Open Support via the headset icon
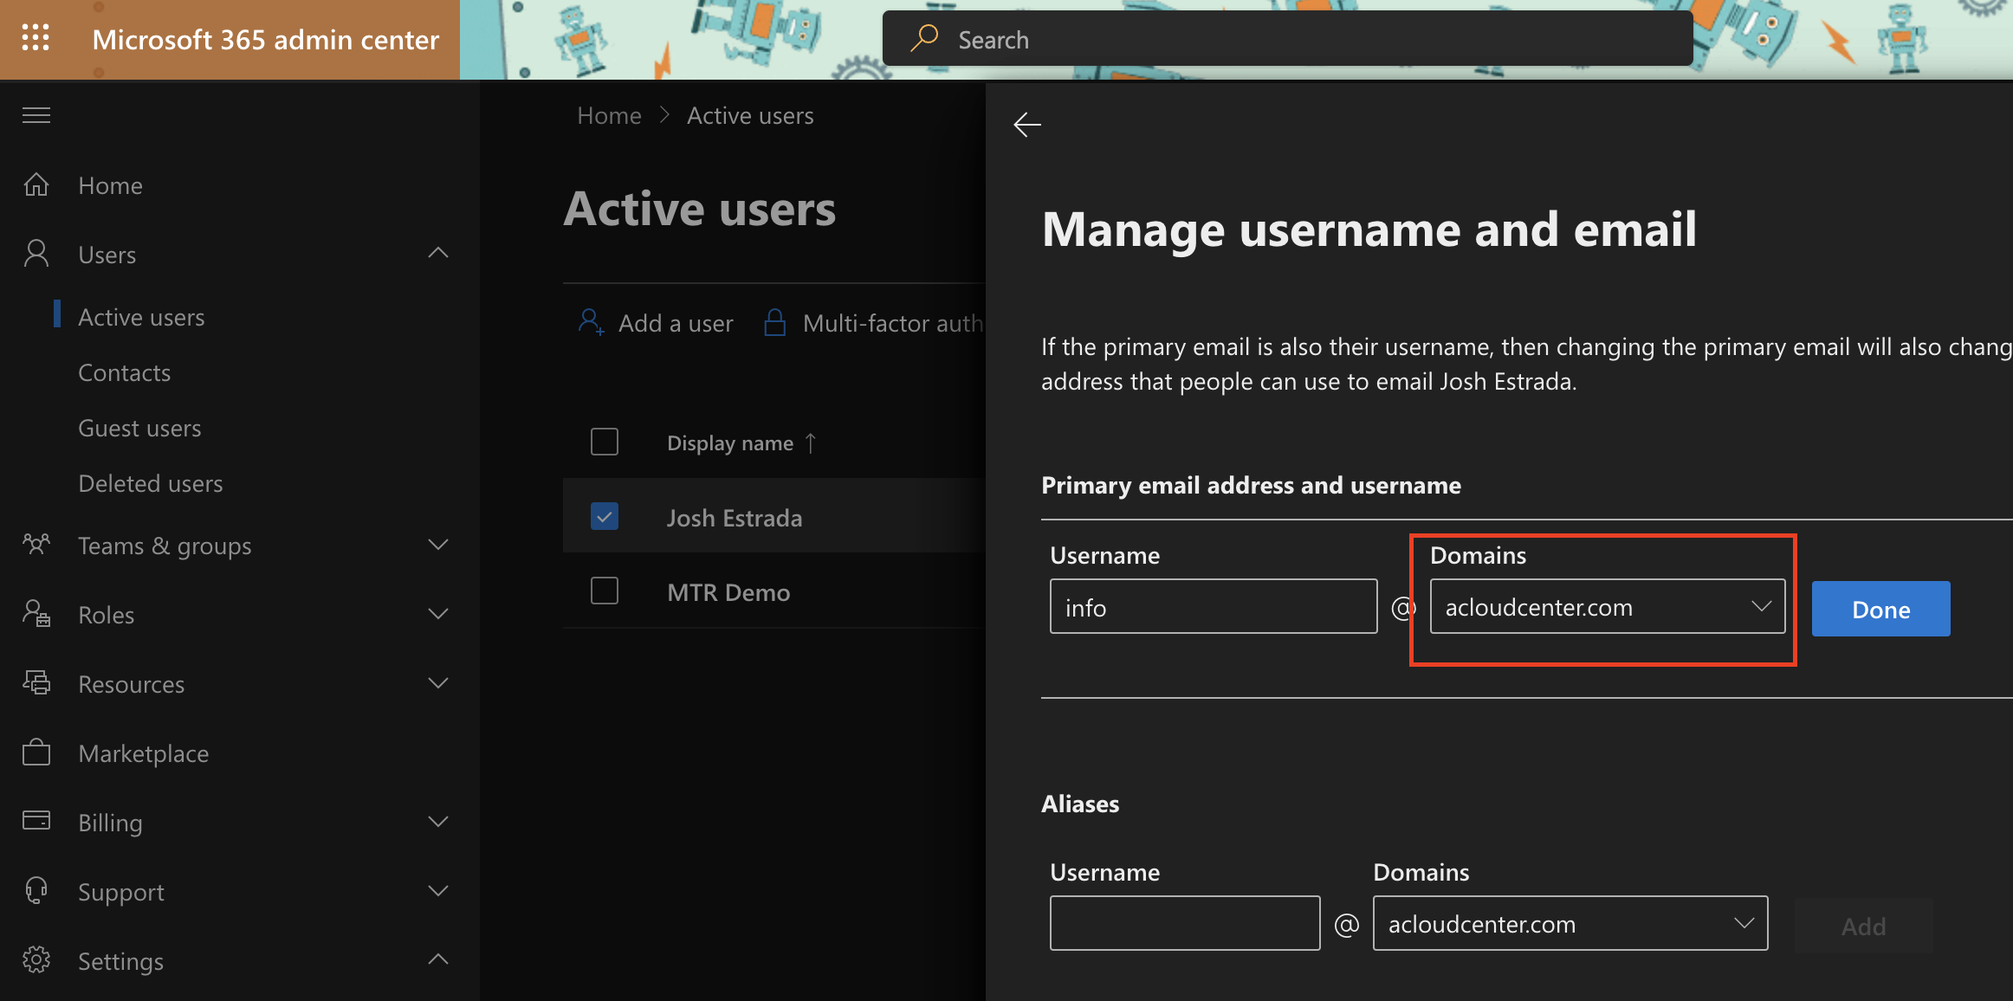The height and width of the screenshot is (1001, 2013). 36,890
